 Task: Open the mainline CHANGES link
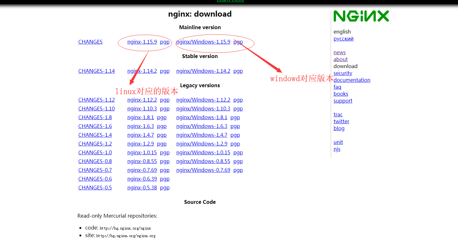(x=90, y=42)
